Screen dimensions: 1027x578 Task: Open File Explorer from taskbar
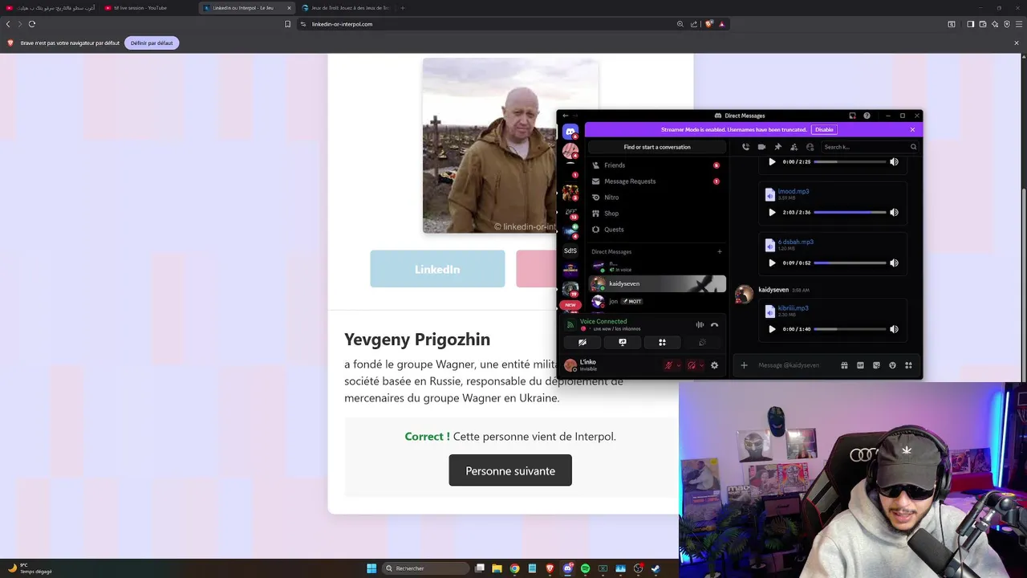pyautogui.click(x=497, y=568)
